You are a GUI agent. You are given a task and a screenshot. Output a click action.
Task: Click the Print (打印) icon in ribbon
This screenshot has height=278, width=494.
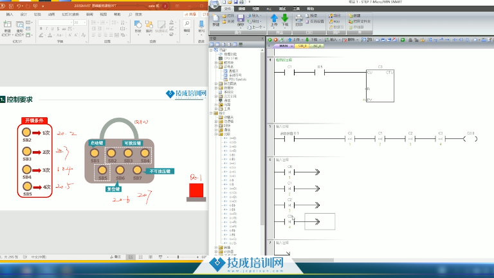[x=298, y=19]
